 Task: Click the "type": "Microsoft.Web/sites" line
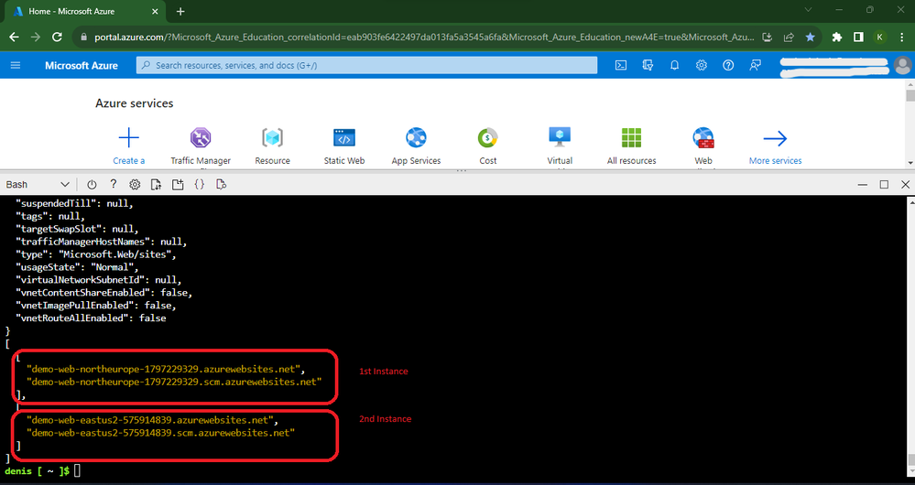(x=95, y=254)
